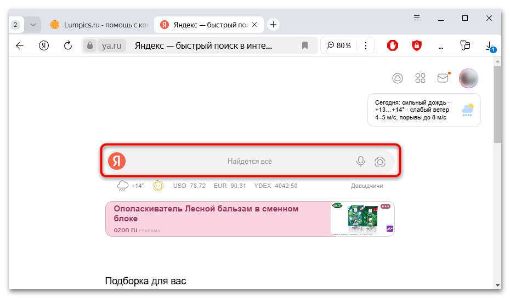
Task: Open the 80% zoom control
Action: point(339,45)
